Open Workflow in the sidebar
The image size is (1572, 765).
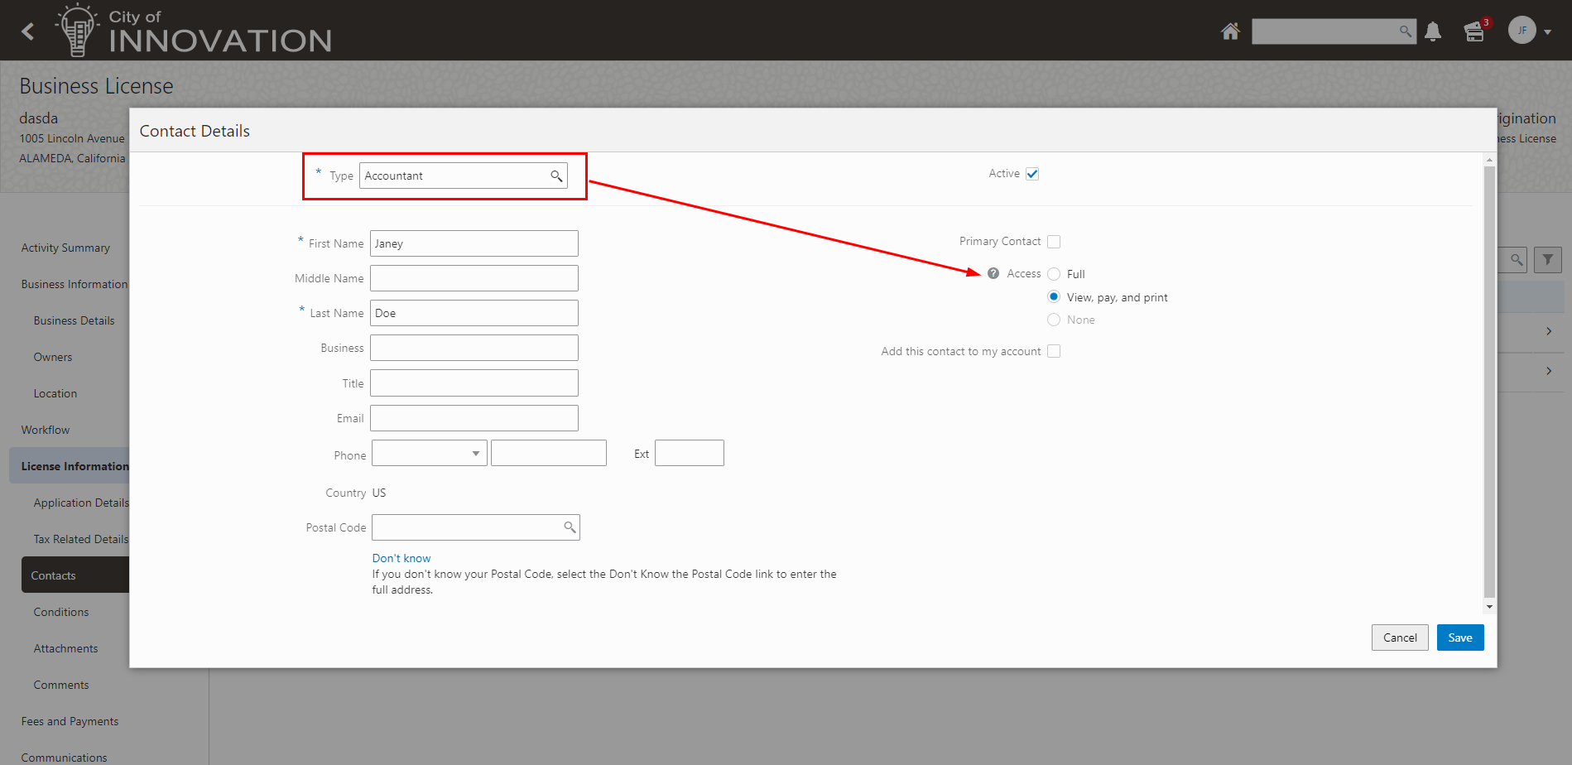coord(46,430)
